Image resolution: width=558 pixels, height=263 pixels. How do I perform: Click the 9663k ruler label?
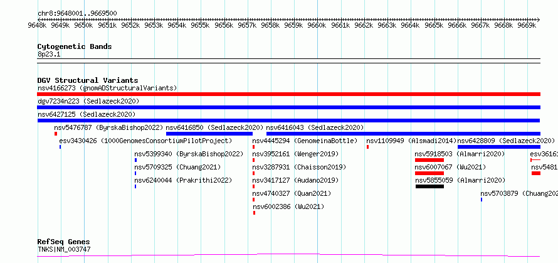387,25
